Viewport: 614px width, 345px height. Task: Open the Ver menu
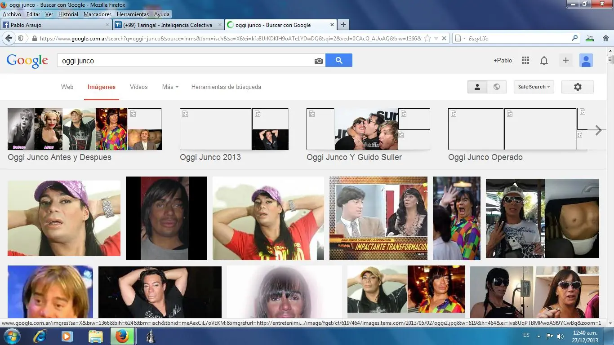[49, 14]
